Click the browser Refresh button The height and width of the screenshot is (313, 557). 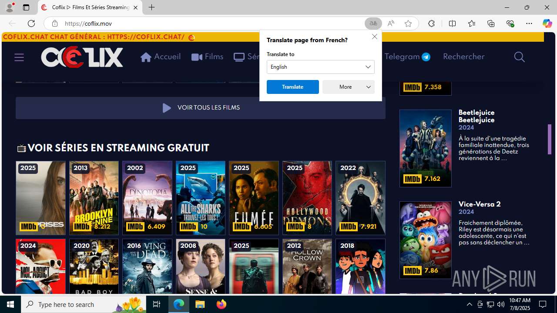(31, 23)
